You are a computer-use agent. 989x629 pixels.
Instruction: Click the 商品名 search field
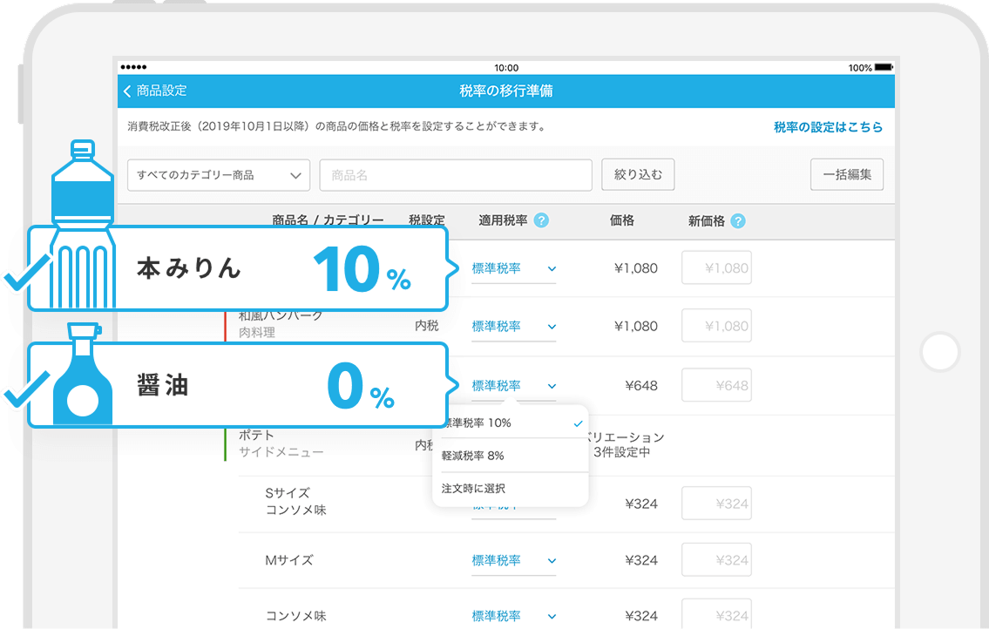(x=456, y=175)
